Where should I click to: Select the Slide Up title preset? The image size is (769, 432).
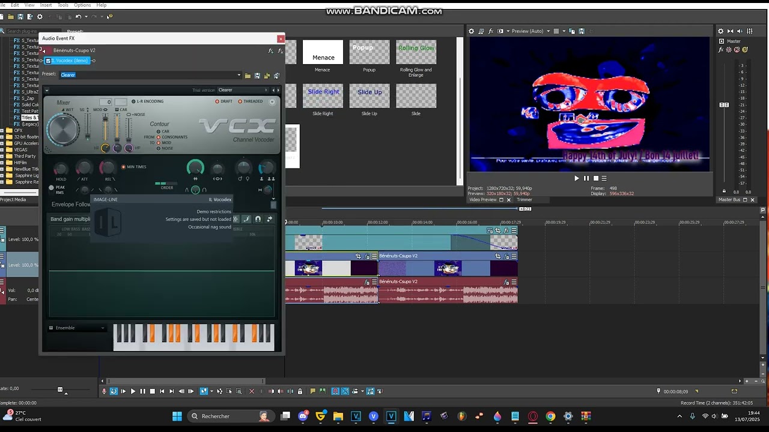point(369,96)
